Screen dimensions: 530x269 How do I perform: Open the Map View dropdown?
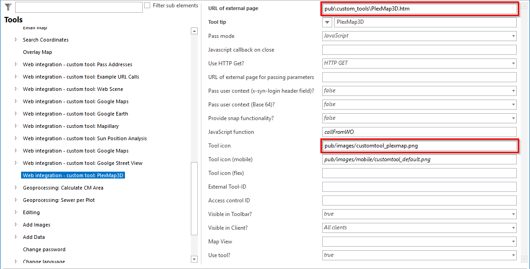(513, 241)
